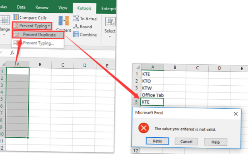
Task: Click the To Actual icon
Action: coord(76,18)
